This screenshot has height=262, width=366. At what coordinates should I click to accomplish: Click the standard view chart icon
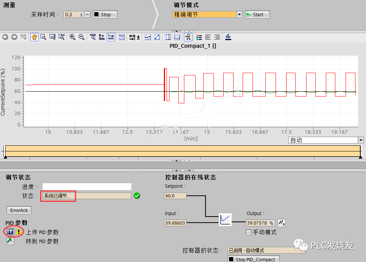pos(23,37)
